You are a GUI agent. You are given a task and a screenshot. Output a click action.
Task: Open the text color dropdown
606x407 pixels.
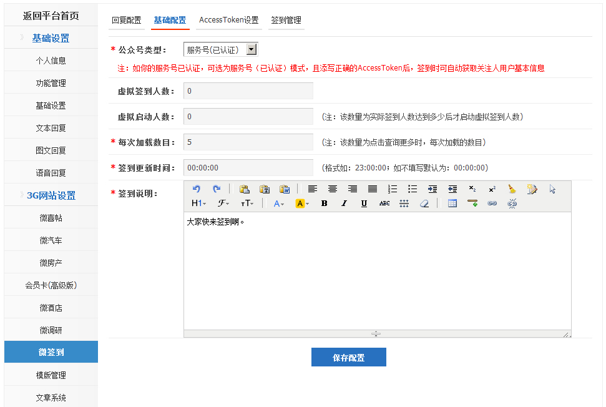278,203
